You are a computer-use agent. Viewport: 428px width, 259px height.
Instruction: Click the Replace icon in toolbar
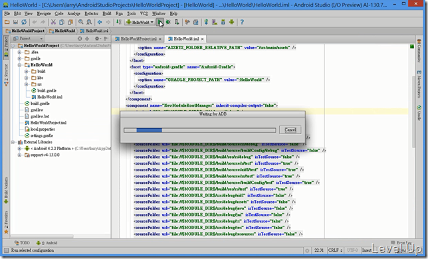coord(89,22)
